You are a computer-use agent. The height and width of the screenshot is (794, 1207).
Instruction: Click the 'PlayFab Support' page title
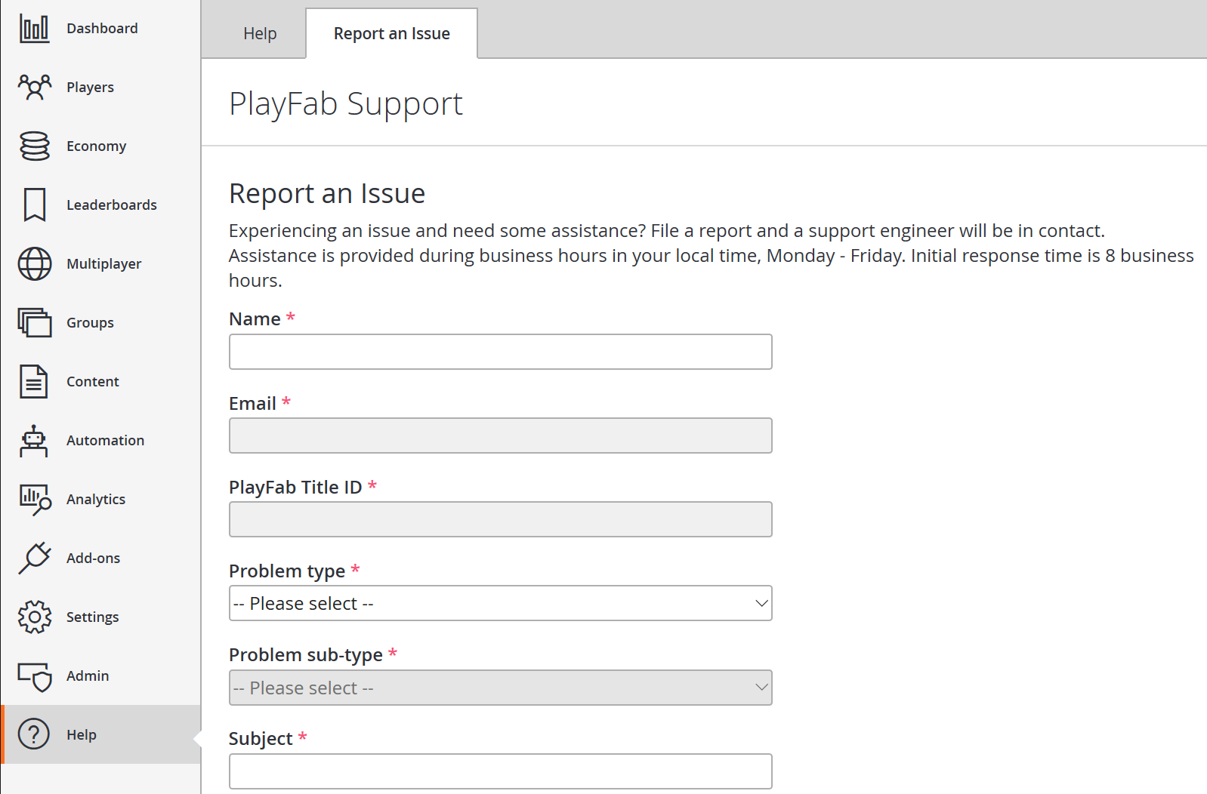tap(346, 104)
